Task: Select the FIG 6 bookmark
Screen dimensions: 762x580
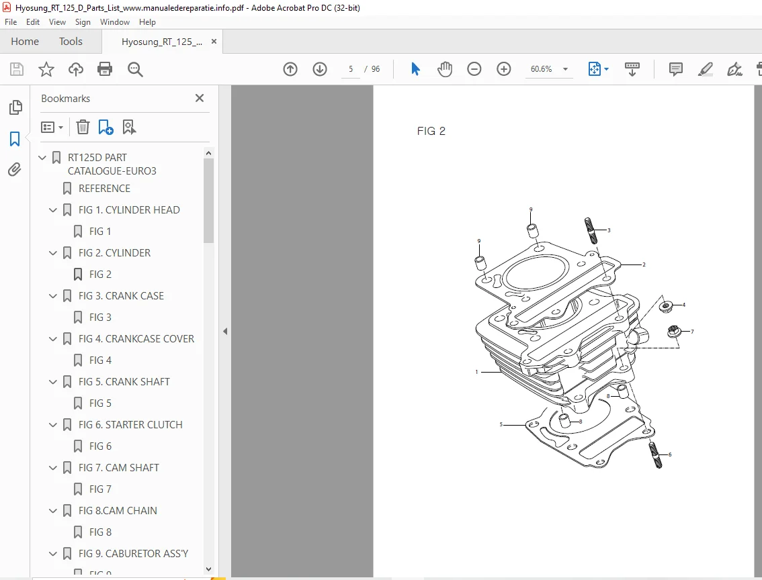Action: pos(100,446)
